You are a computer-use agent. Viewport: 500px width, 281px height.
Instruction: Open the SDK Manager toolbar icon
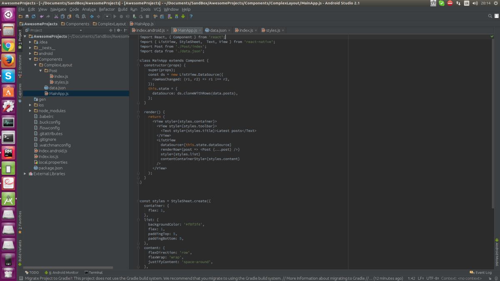point(176,17)
